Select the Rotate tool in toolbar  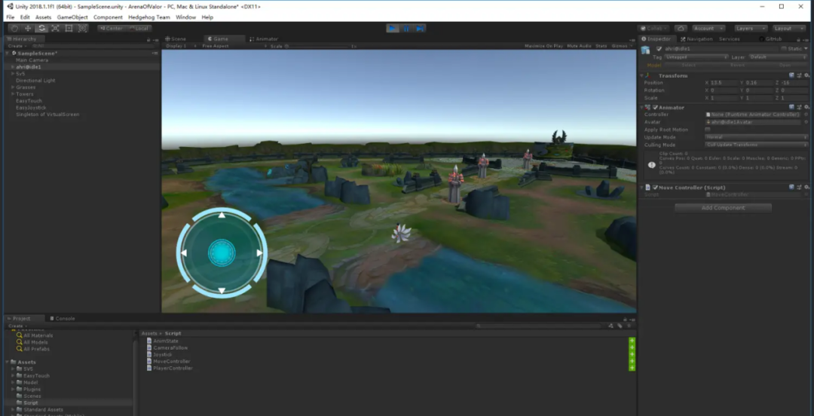(41, 29)
